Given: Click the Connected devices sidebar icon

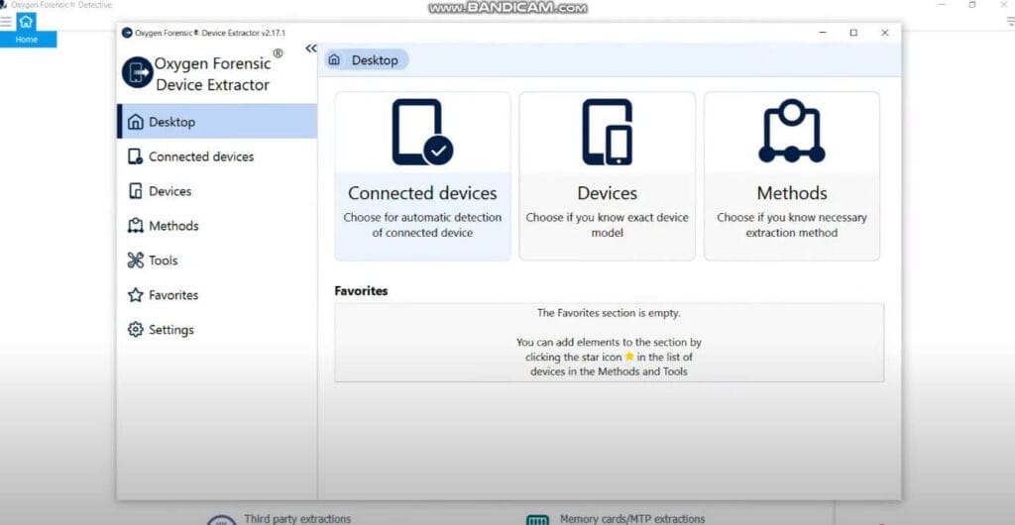Looking at the screenshot, I should click(x=135, y=157).
